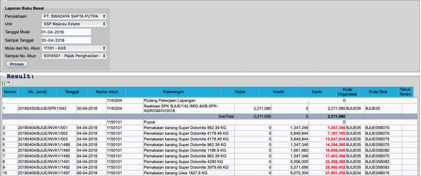Click bold subtotal saldo 2,211,080
Image resolution: width=421 pixels, height=176 pixels.
click(335, 117)
